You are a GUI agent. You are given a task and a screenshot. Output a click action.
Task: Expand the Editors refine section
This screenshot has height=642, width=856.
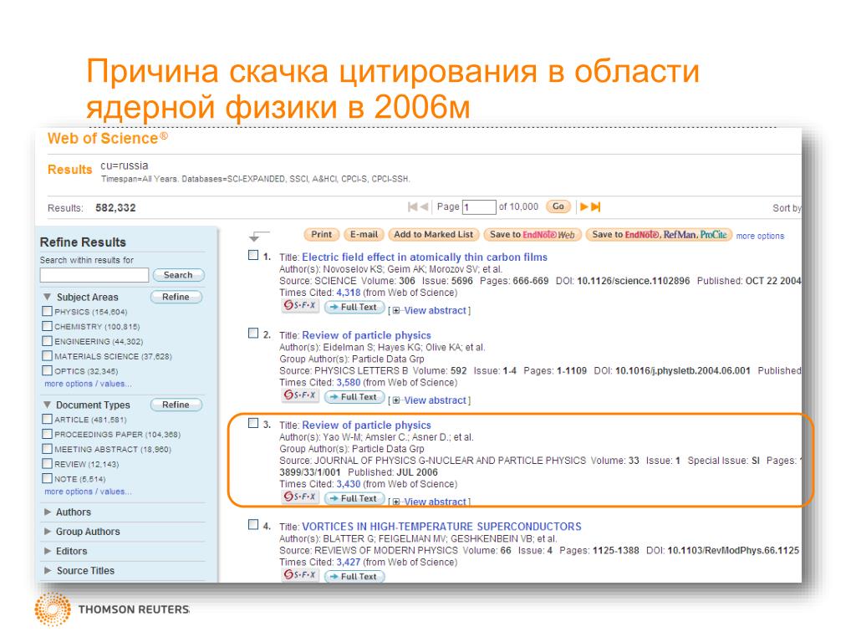tap(65, 551)
